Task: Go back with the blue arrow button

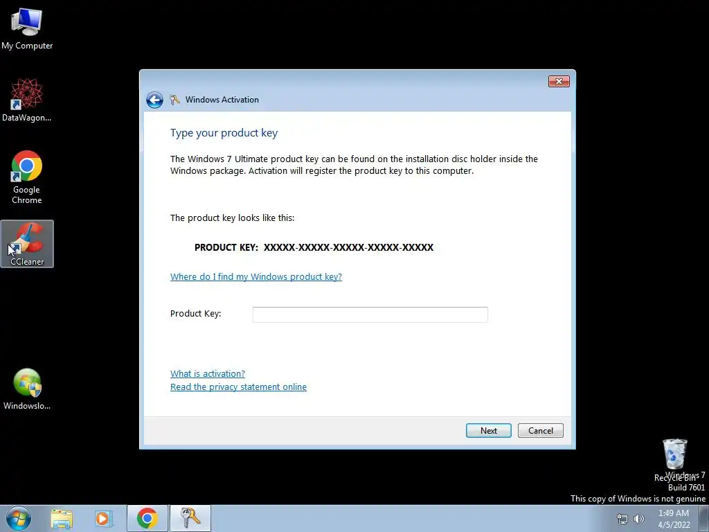Action: tap(154, 100)
